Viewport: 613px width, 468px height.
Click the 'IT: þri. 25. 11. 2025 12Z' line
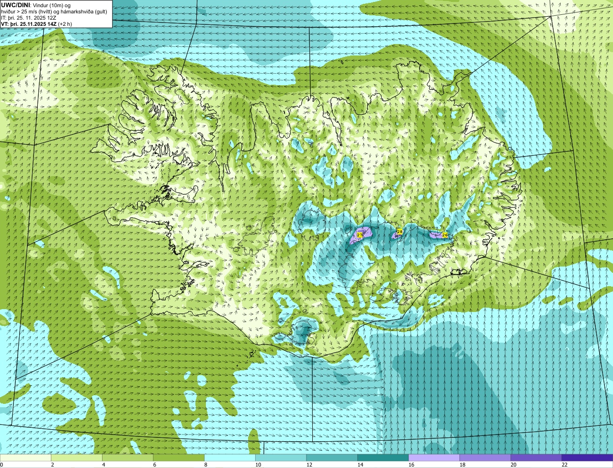tap(29, 18)
